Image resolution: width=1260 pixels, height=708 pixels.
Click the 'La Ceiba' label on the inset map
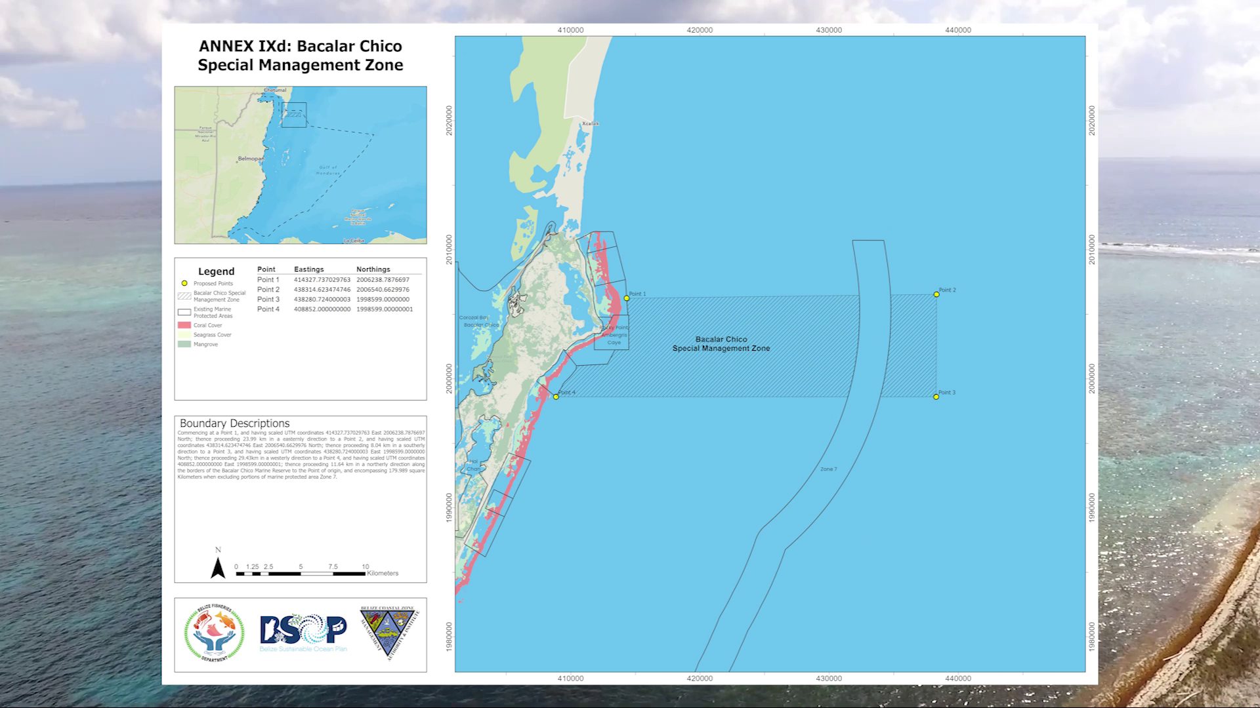[354, 241]
